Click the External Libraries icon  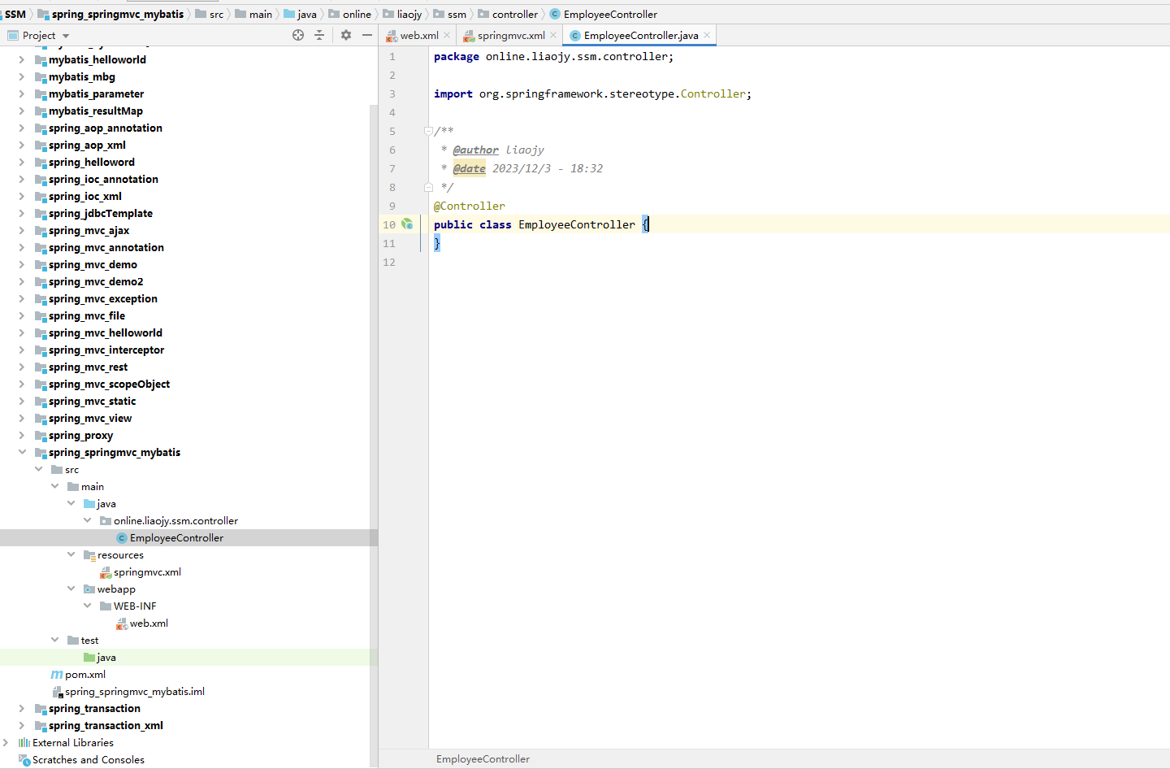(x=24, y=743)
